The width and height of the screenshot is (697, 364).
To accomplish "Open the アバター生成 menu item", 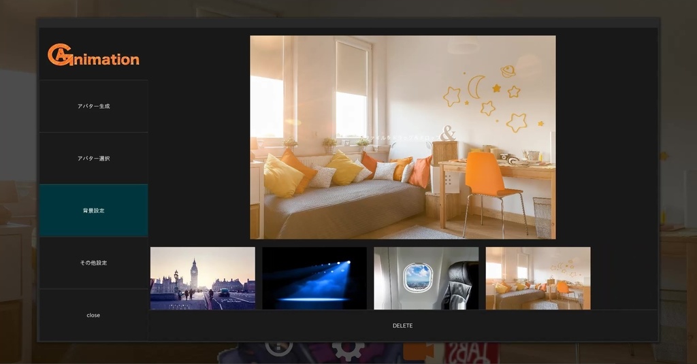I will (x=93, y=106).
